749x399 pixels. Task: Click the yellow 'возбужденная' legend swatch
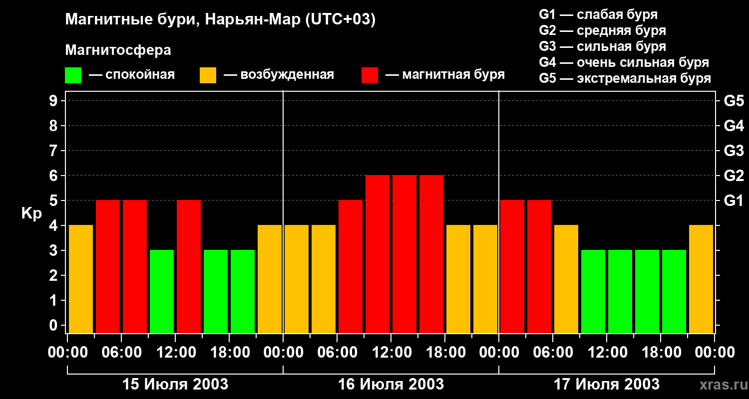coord(208,75)
